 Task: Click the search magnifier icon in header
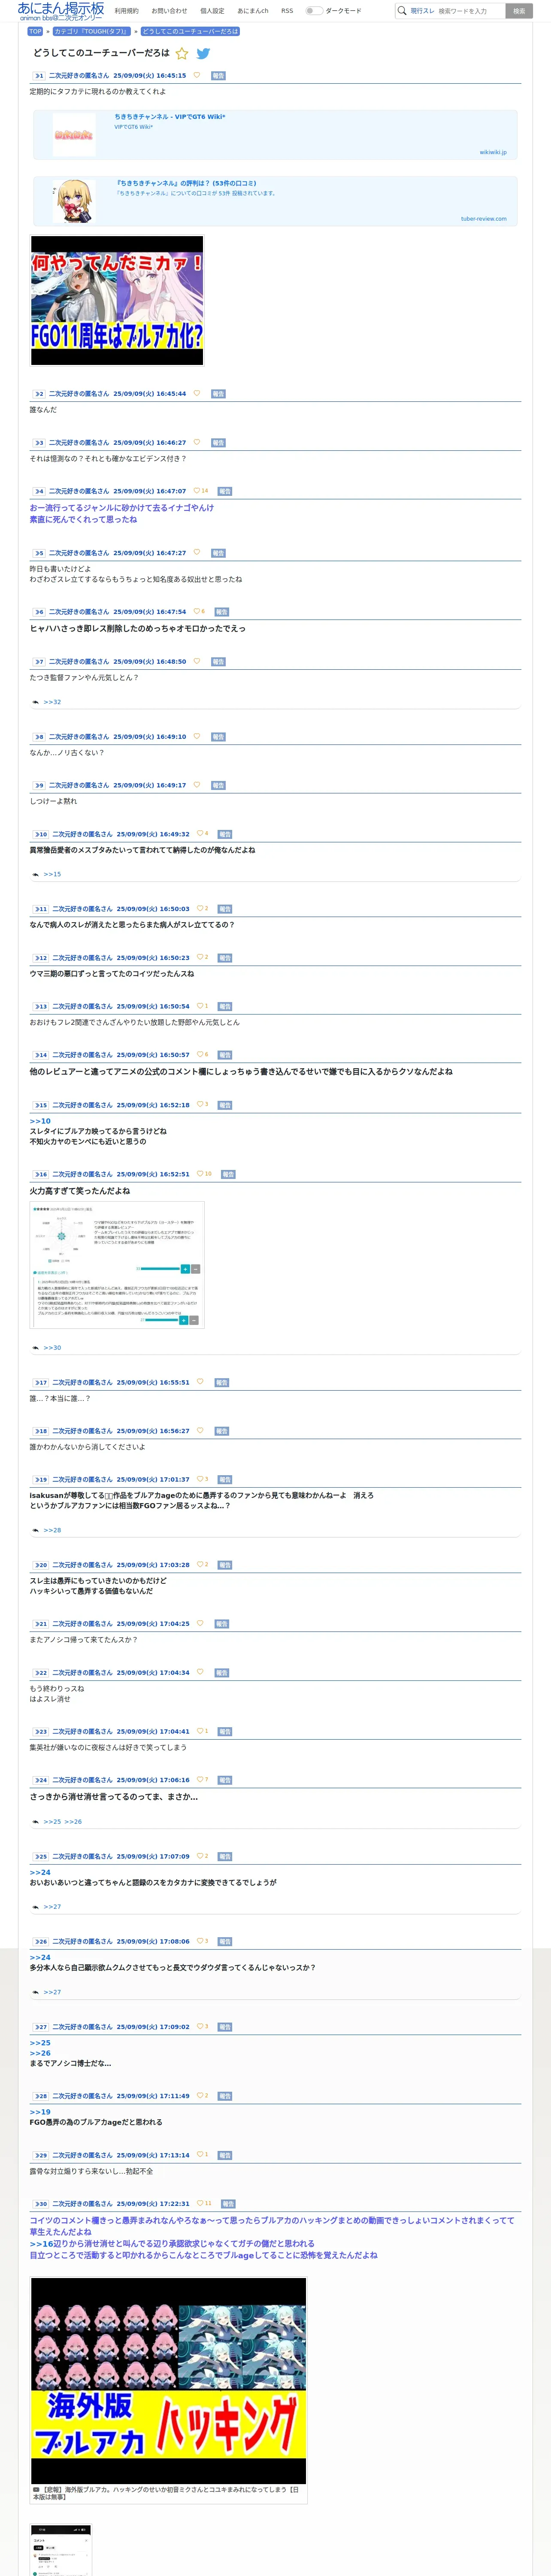pyautogui.click(x=402, y=11)
